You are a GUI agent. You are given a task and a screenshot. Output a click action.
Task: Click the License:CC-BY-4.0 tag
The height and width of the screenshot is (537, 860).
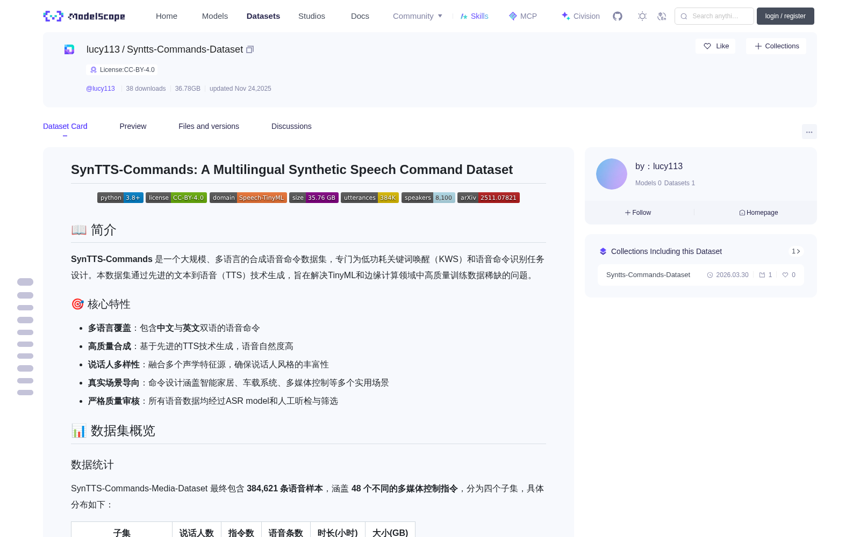coord(123,70)
